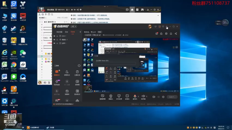
Task: Expand the microphone options arrow
Action: [138, 96]
